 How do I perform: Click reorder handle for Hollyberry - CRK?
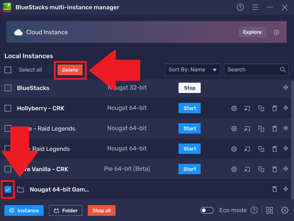pos(286,108)
